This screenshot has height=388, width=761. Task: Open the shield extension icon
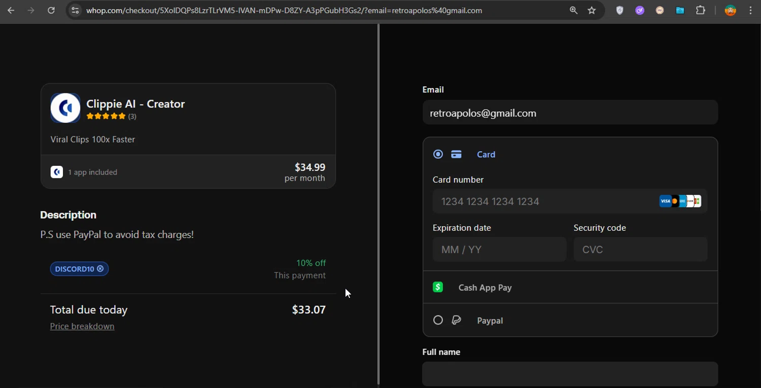click(x=619, y=10)
